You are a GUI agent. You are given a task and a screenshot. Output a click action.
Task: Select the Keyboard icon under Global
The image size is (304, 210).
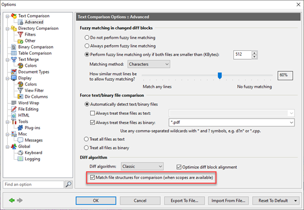click(x=20, y=153)
